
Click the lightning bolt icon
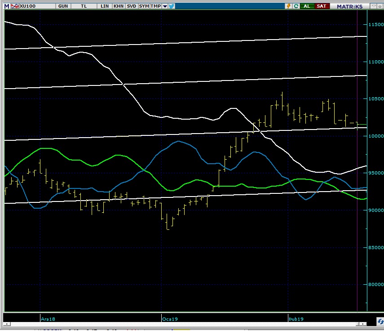288,6
